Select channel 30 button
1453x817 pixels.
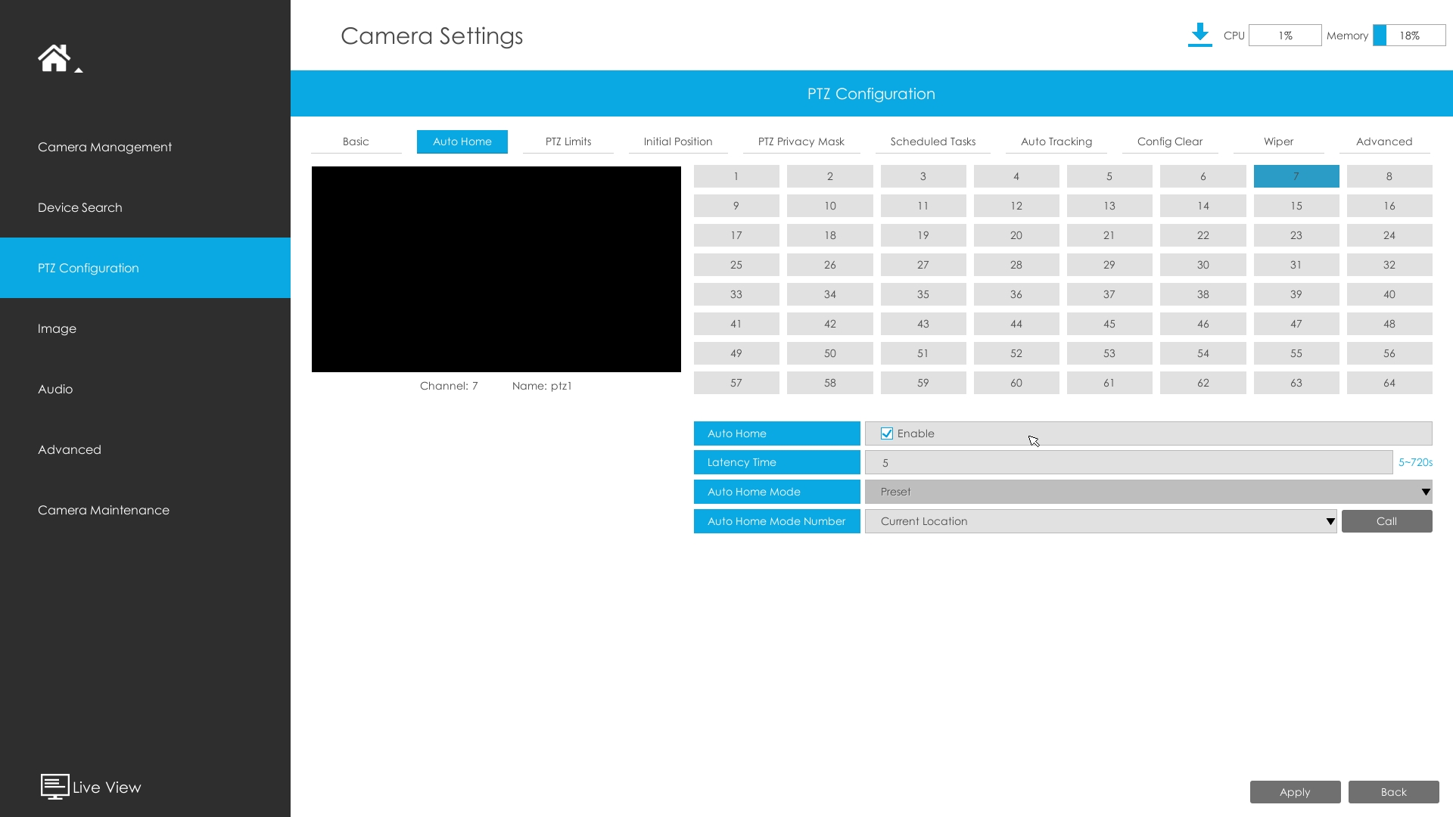tap(1203, 265)
